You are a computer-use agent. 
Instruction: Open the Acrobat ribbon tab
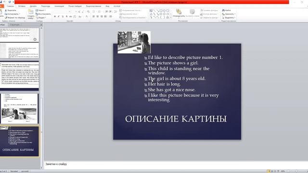coord(117,6)
